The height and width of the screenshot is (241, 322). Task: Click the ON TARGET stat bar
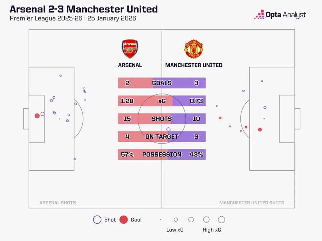pyautogui.click(x=162, y=137)
